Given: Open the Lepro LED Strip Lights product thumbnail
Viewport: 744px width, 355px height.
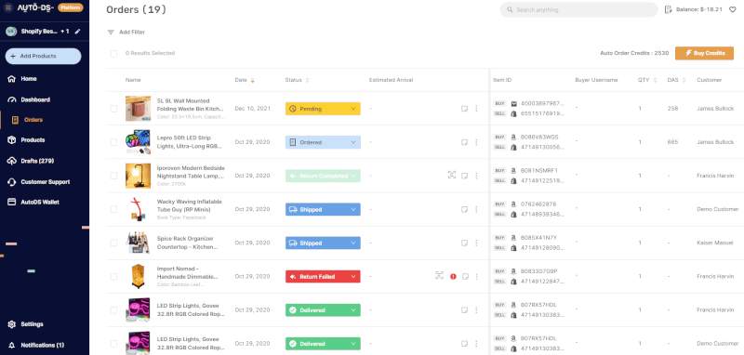Looking at the screenshot, I should coord(138,142).
